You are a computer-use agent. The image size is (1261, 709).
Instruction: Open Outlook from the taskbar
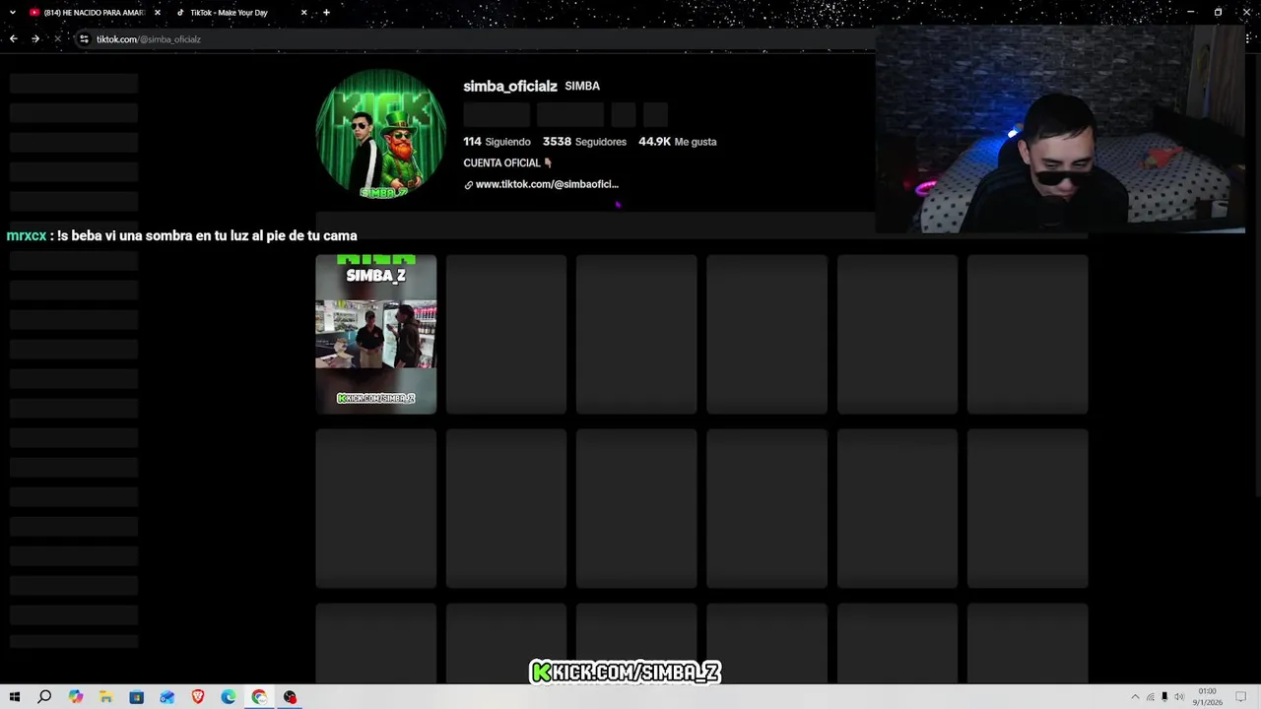[x=166, y=697]
